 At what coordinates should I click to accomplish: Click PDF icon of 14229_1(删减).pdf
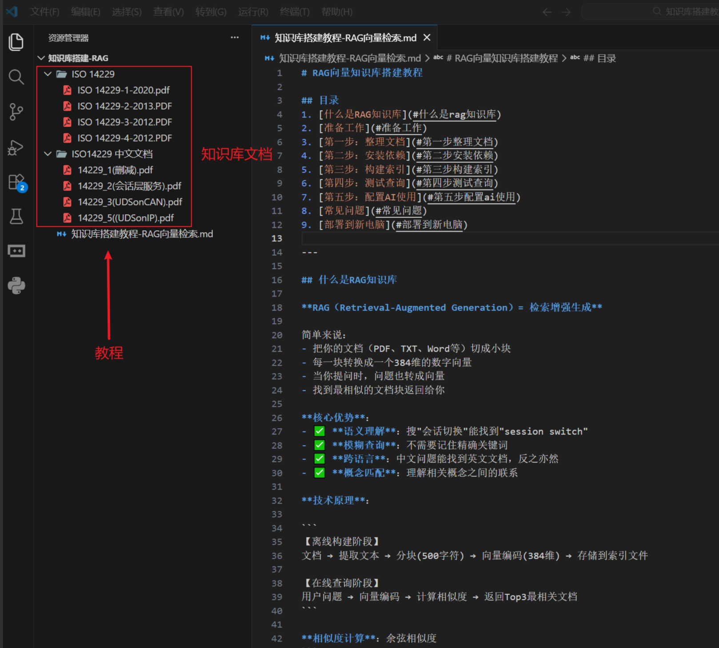(68, 170)
